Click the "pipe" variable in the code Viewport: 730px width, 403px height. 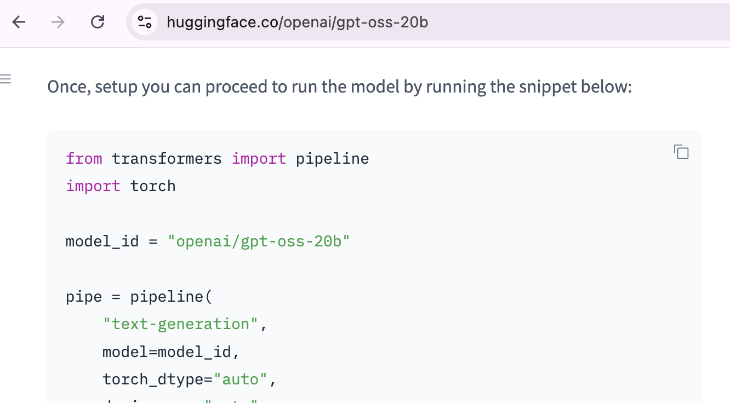pyautogui.click(x=84, y=297)
